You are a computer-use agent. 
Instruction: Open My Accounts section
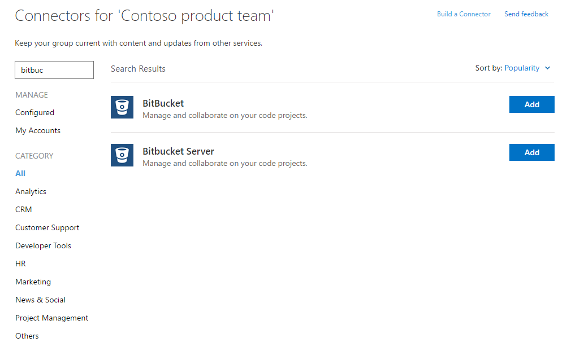click(38, 130)
